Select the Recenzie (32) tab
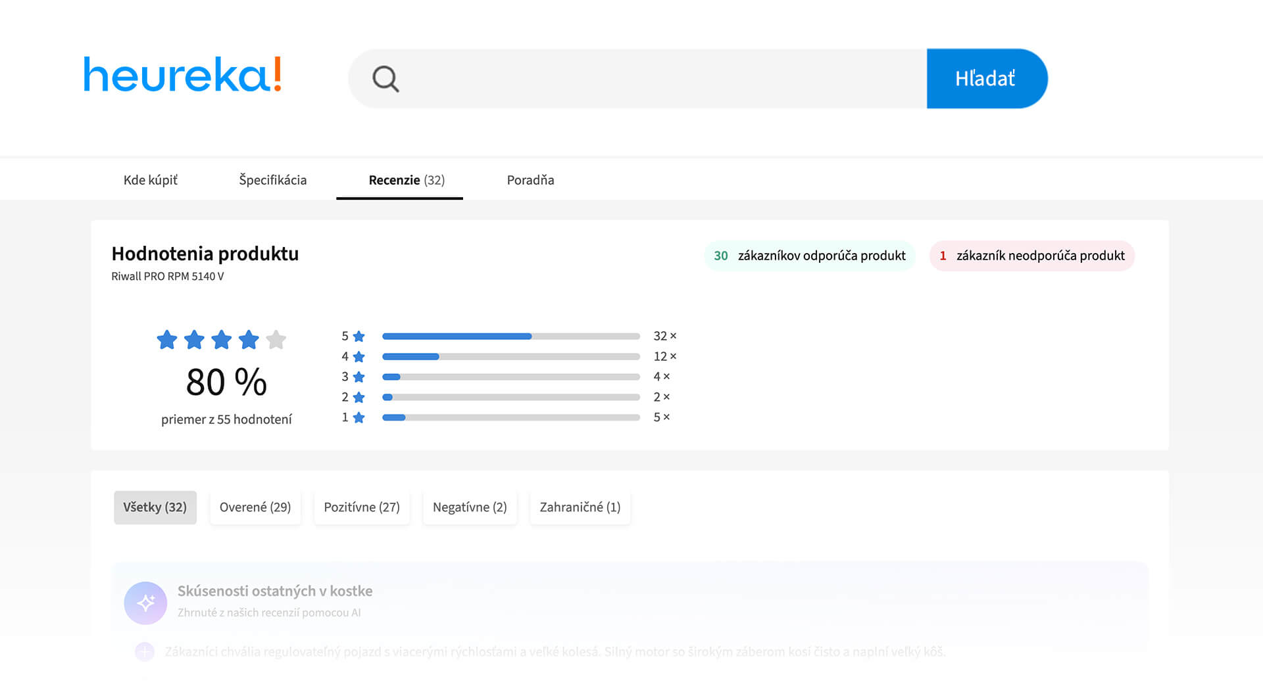 click(x=406, y=180)
